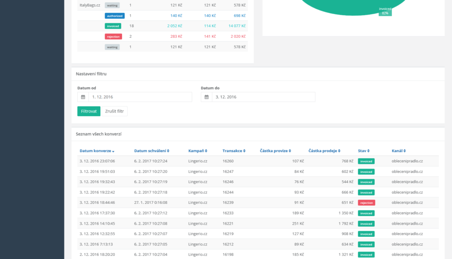Click invoiced badge in row with 18
Screen dimensions: 452x259
pyautogui.click(x=113, y=26)
